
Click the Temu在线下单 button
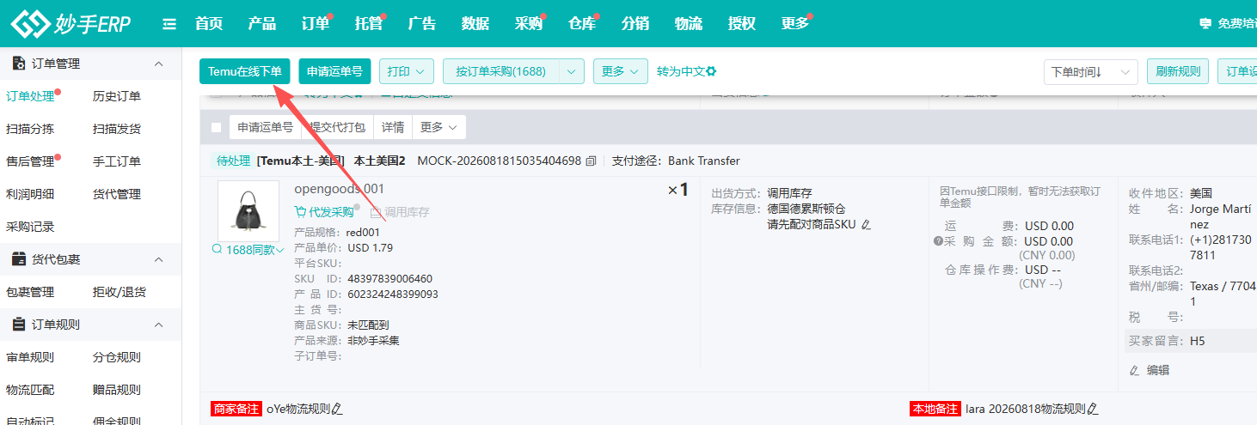[x=245, y=71]
